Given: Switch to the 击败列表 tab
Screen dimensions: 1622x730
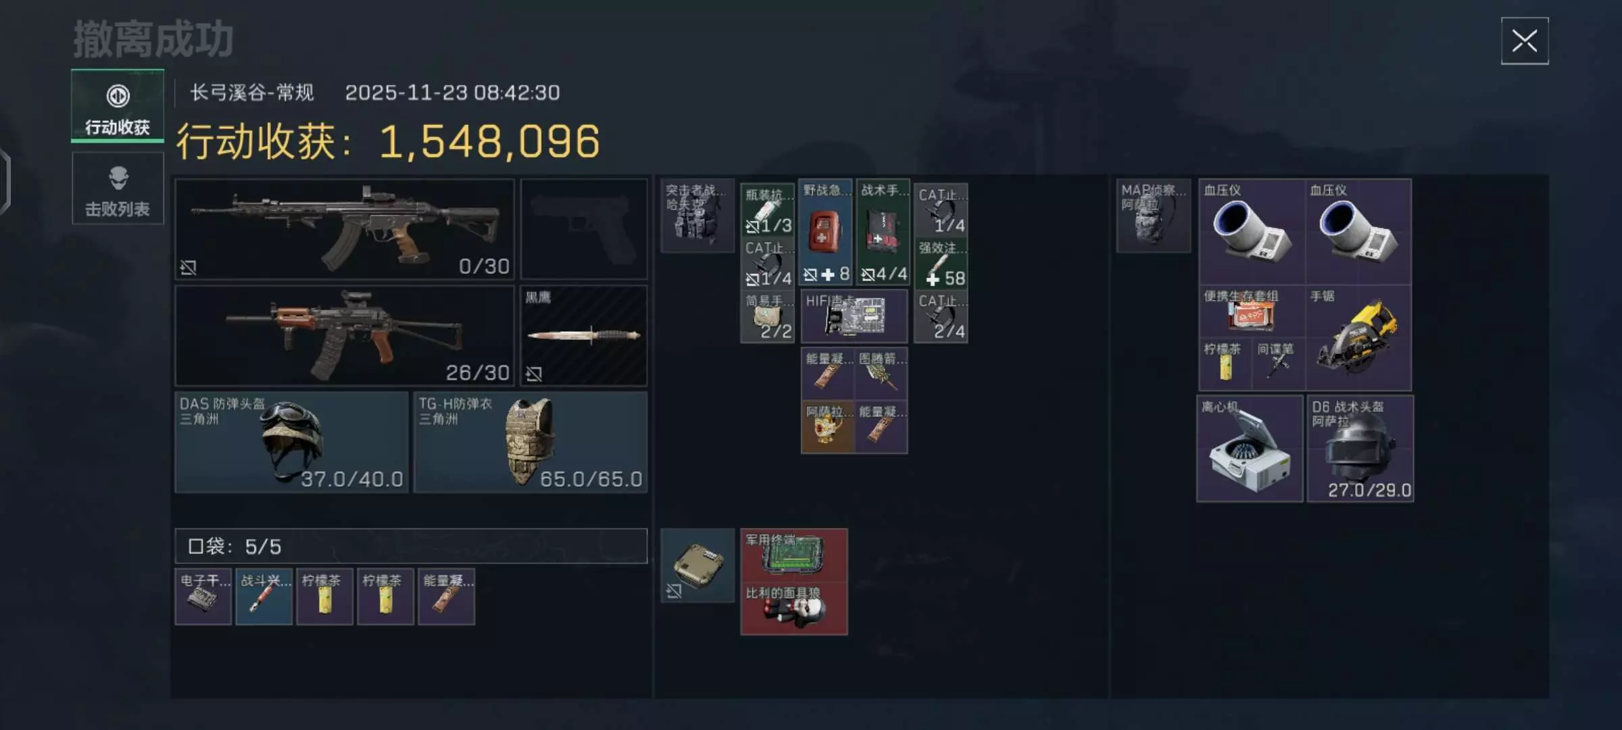Looking at the screenshot, I should [118, 188].
